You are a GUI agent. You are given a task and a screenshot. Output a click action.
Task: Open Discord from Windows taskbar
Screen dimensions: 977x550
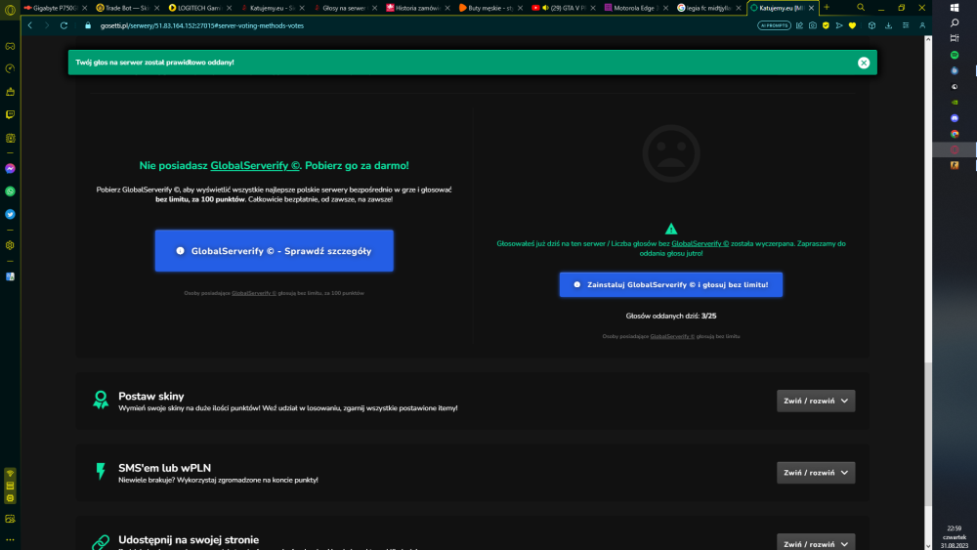tap(955, 118)
